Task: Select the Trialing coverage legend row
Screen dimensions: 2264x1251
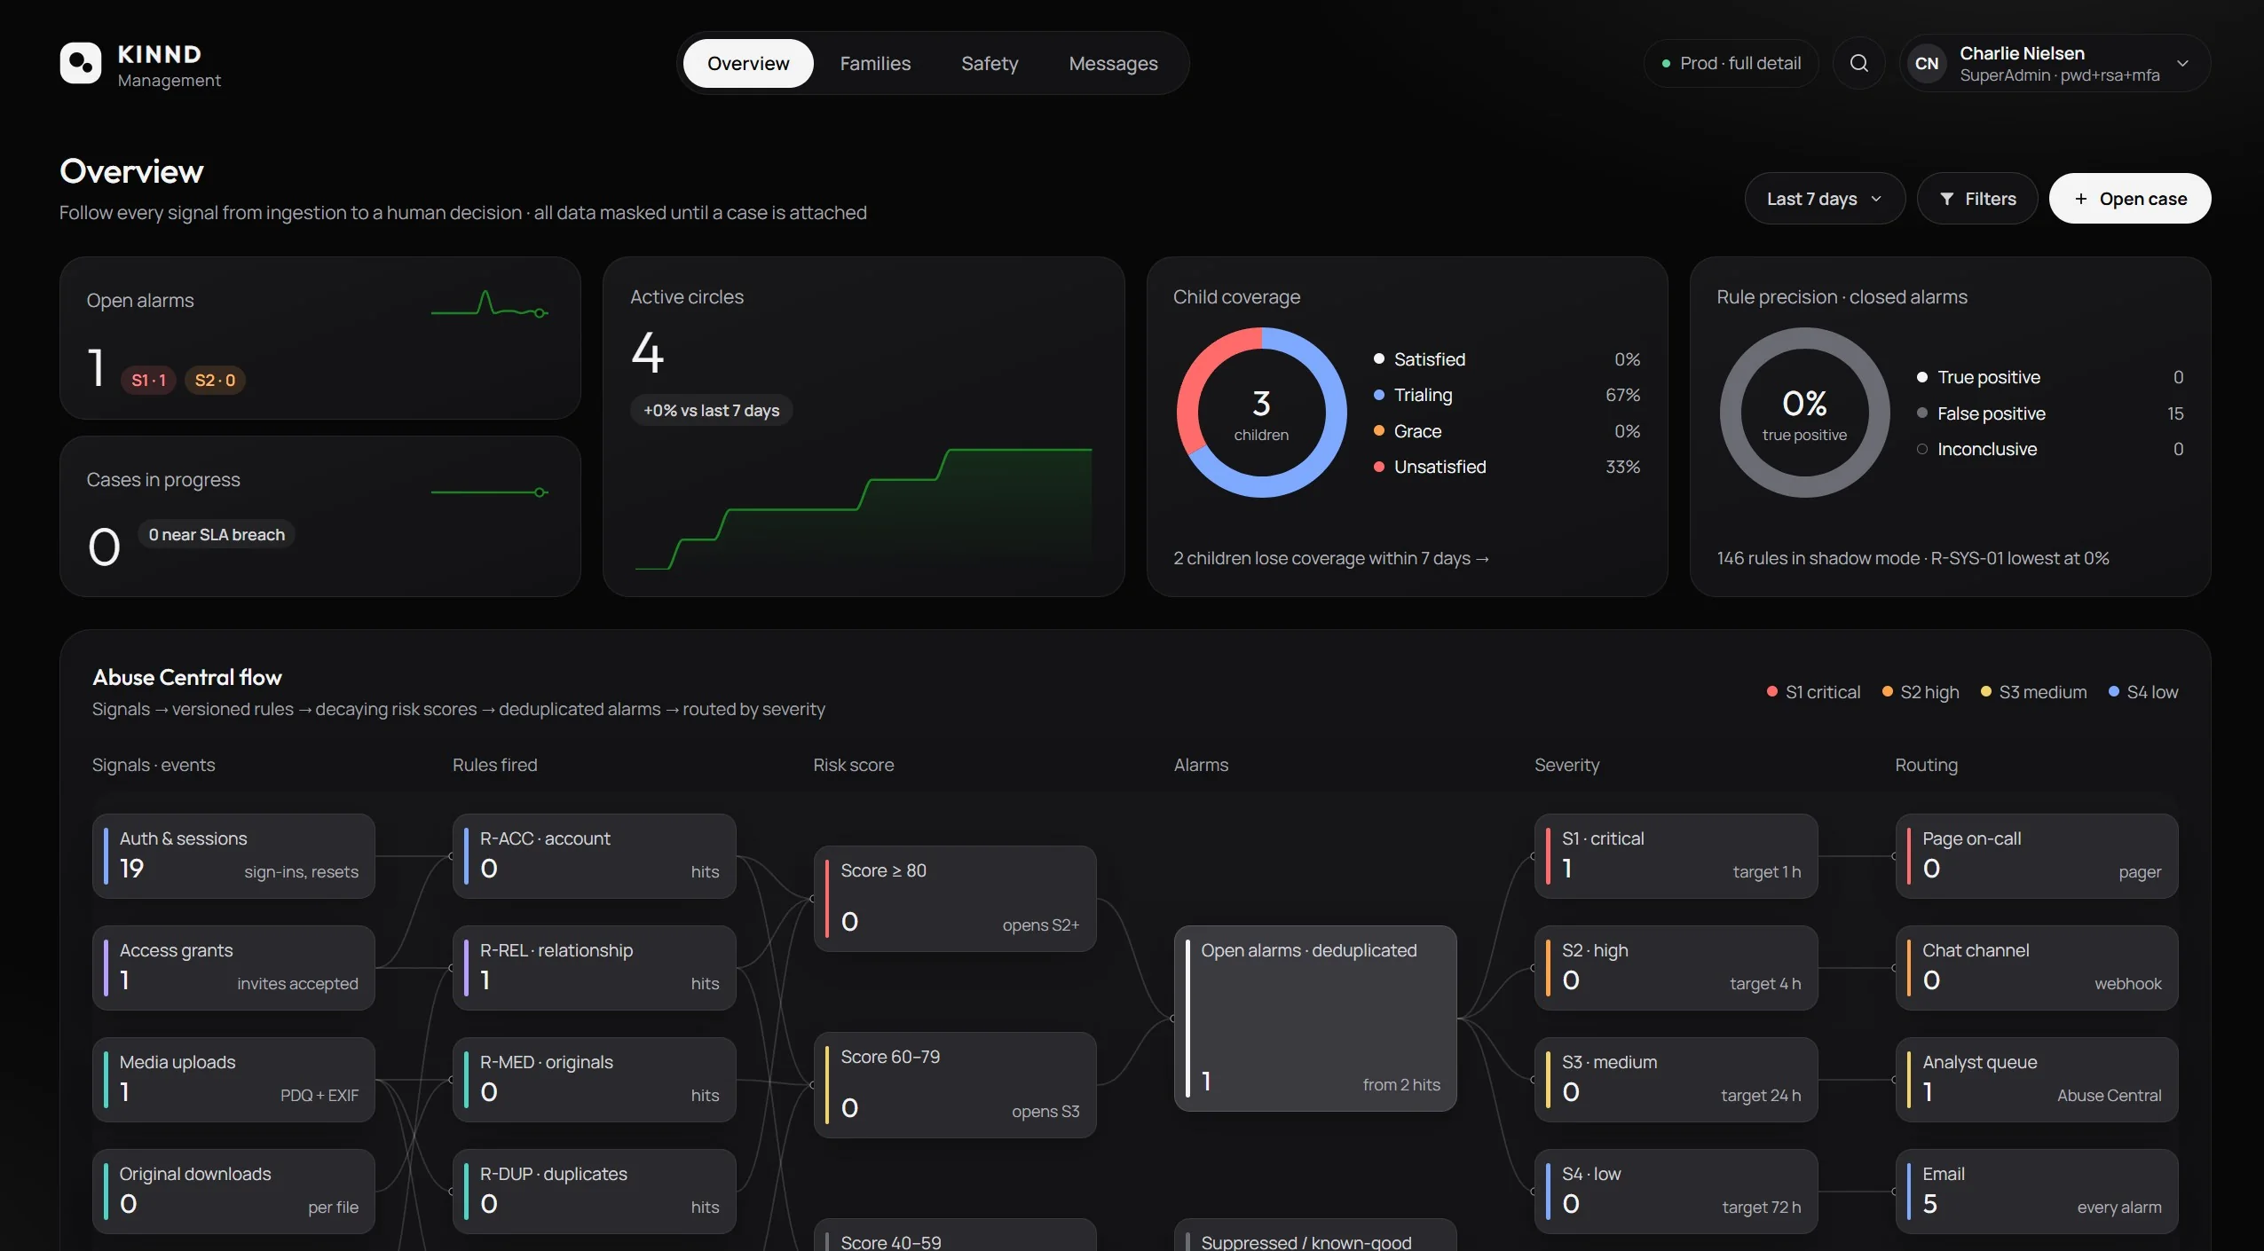Action: [x=1506, y=395]
